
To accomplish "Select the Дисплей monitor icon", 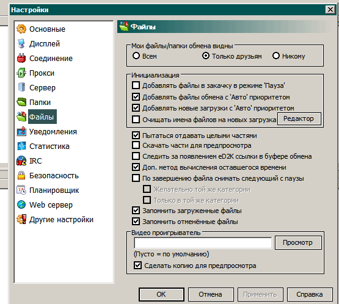I will coord(21,43).
